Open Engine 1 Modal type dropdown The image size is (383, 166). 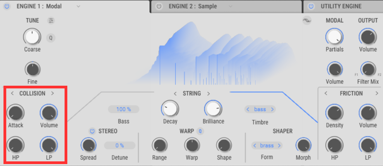(x=78, y=6)
